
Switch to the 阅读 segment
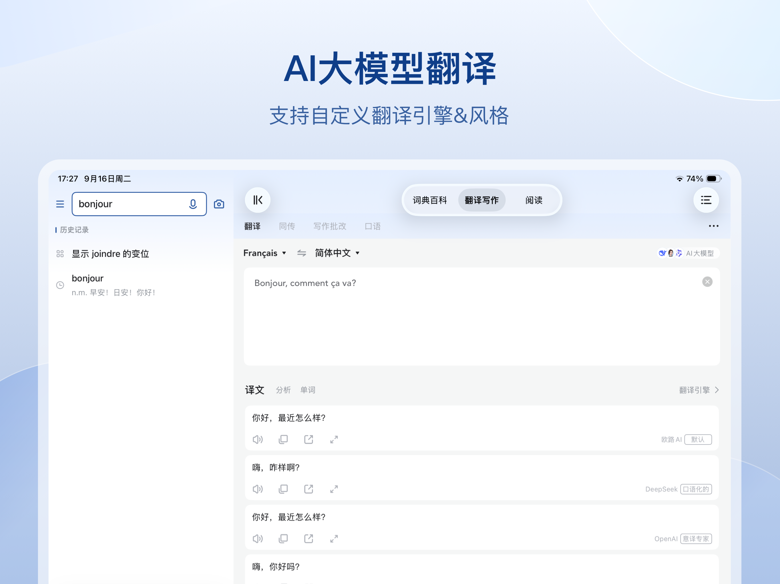[x=534, y=200]
